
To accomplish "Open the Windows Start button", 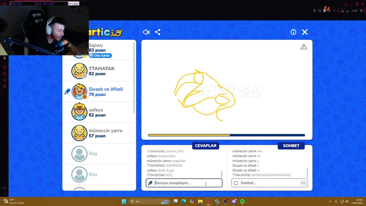I will (x=124, y=201).
